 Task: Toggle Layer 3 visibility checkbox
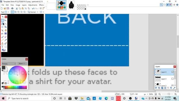point(172,79)
